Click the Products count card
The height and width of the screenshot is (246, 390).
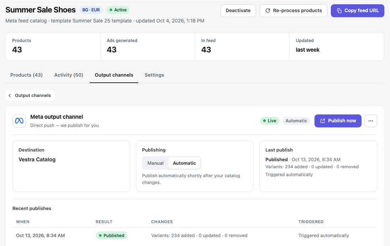53,47
